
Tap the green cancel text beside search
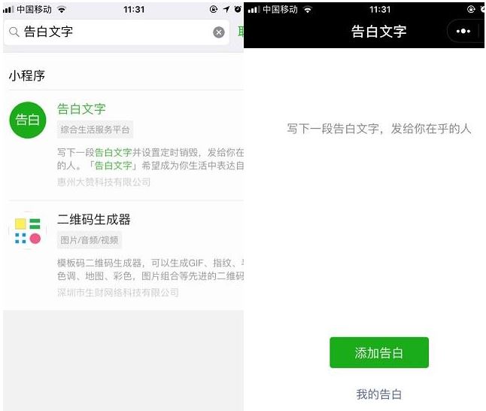point(241,32)
